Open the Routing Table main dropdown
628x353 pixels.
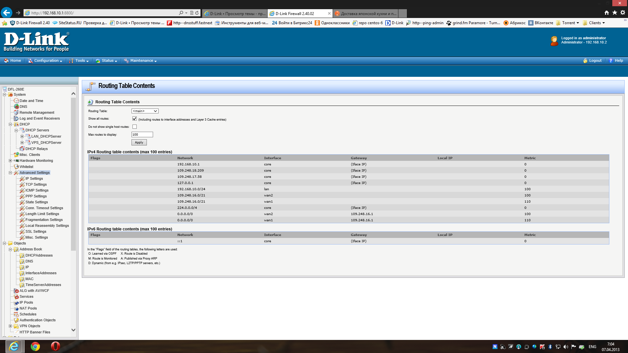click(x=145, y=111)
